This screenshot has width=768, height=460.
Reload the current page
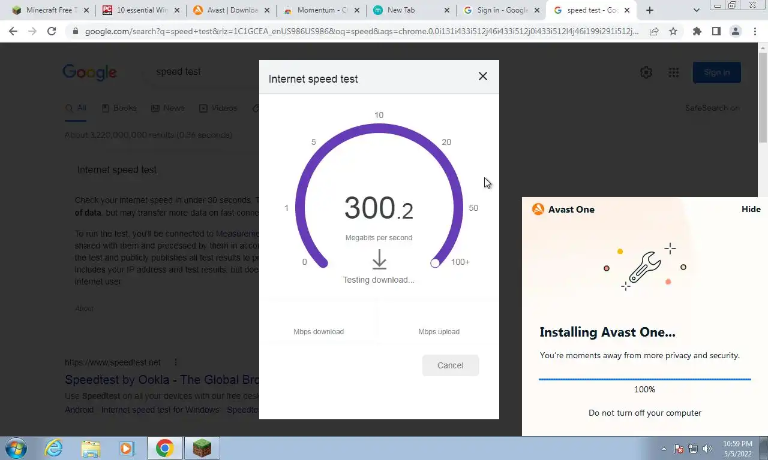(x=52, y=31)
